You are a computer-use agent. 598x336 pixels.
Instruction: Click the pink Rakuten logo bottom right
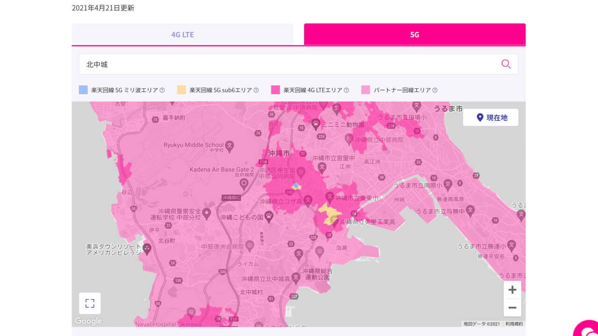[x=588, y=329]
